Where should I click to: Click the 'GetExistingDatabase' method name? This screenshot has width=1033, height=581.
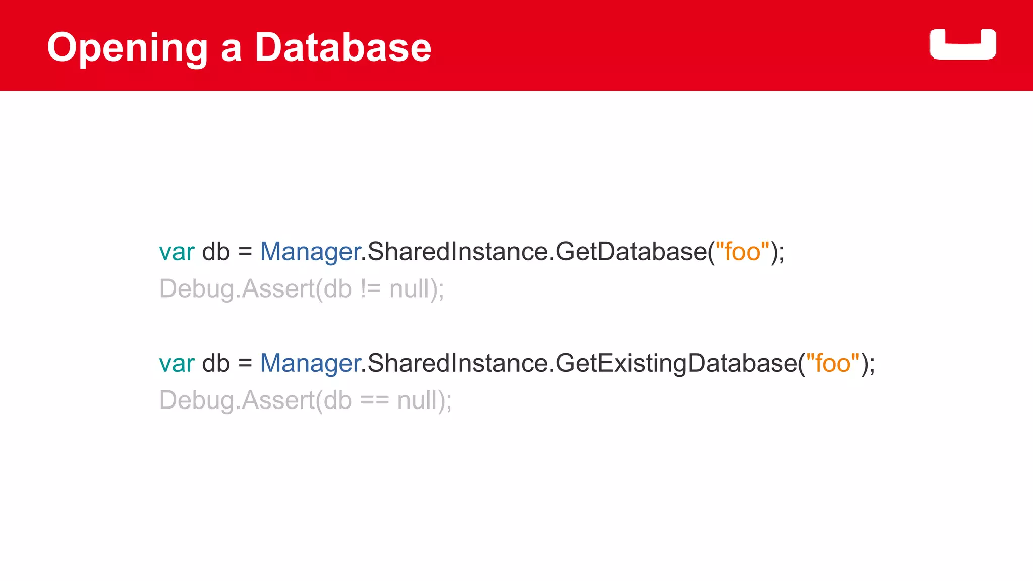click(676, 363)
